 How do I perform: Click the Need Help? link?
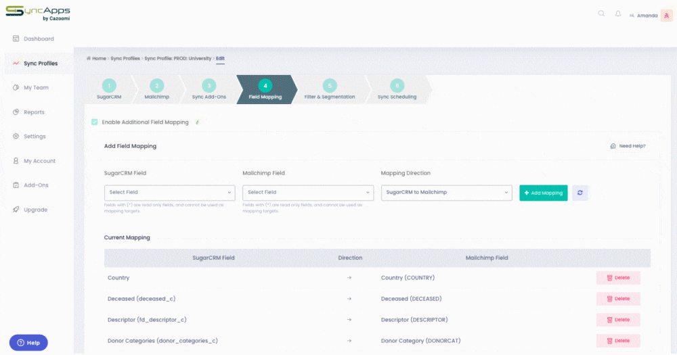[x=628, y=146]
